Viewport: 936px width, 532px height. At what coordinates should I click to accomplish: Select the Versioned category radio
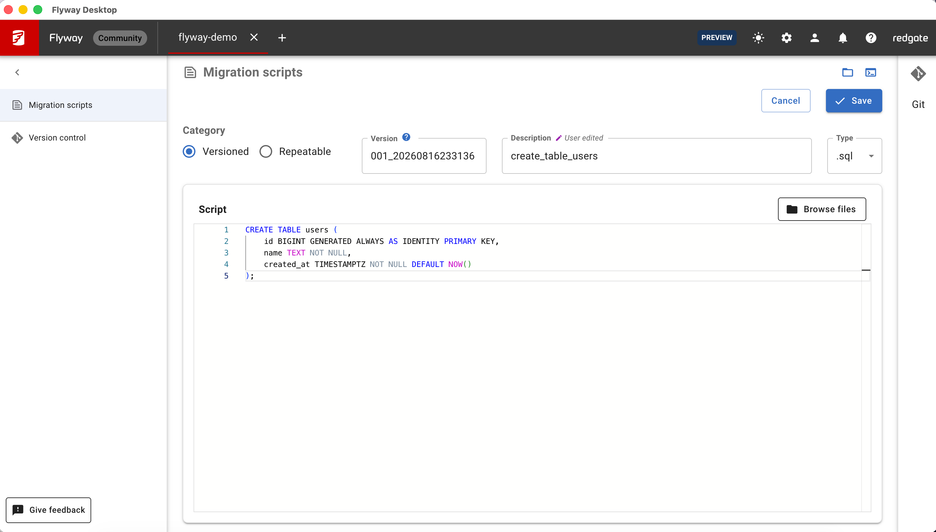point(189,151)
